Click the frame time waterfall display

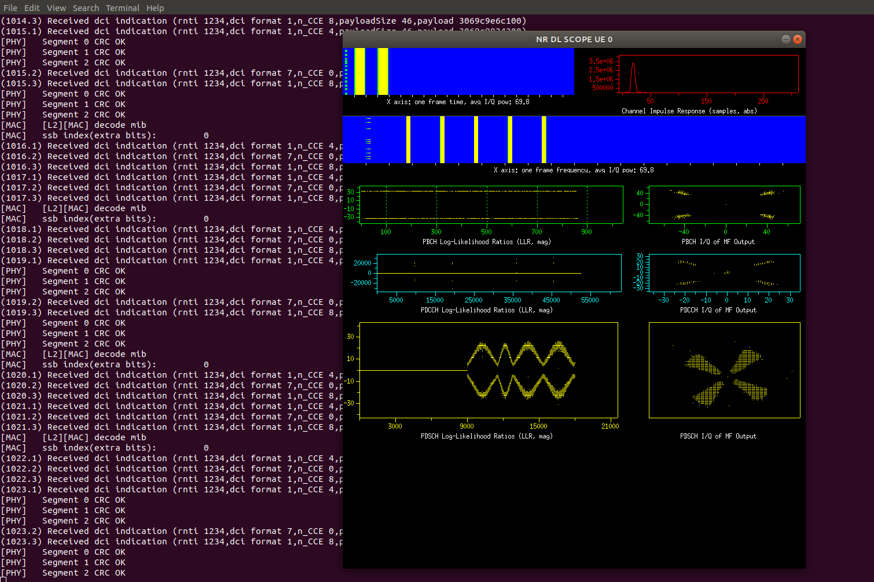tap(458, 72)
